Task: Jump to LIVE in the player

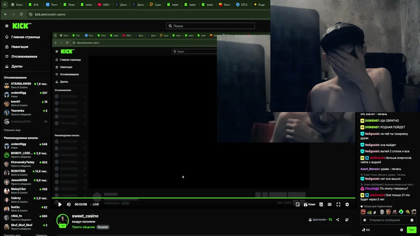Action: (95, 204)
